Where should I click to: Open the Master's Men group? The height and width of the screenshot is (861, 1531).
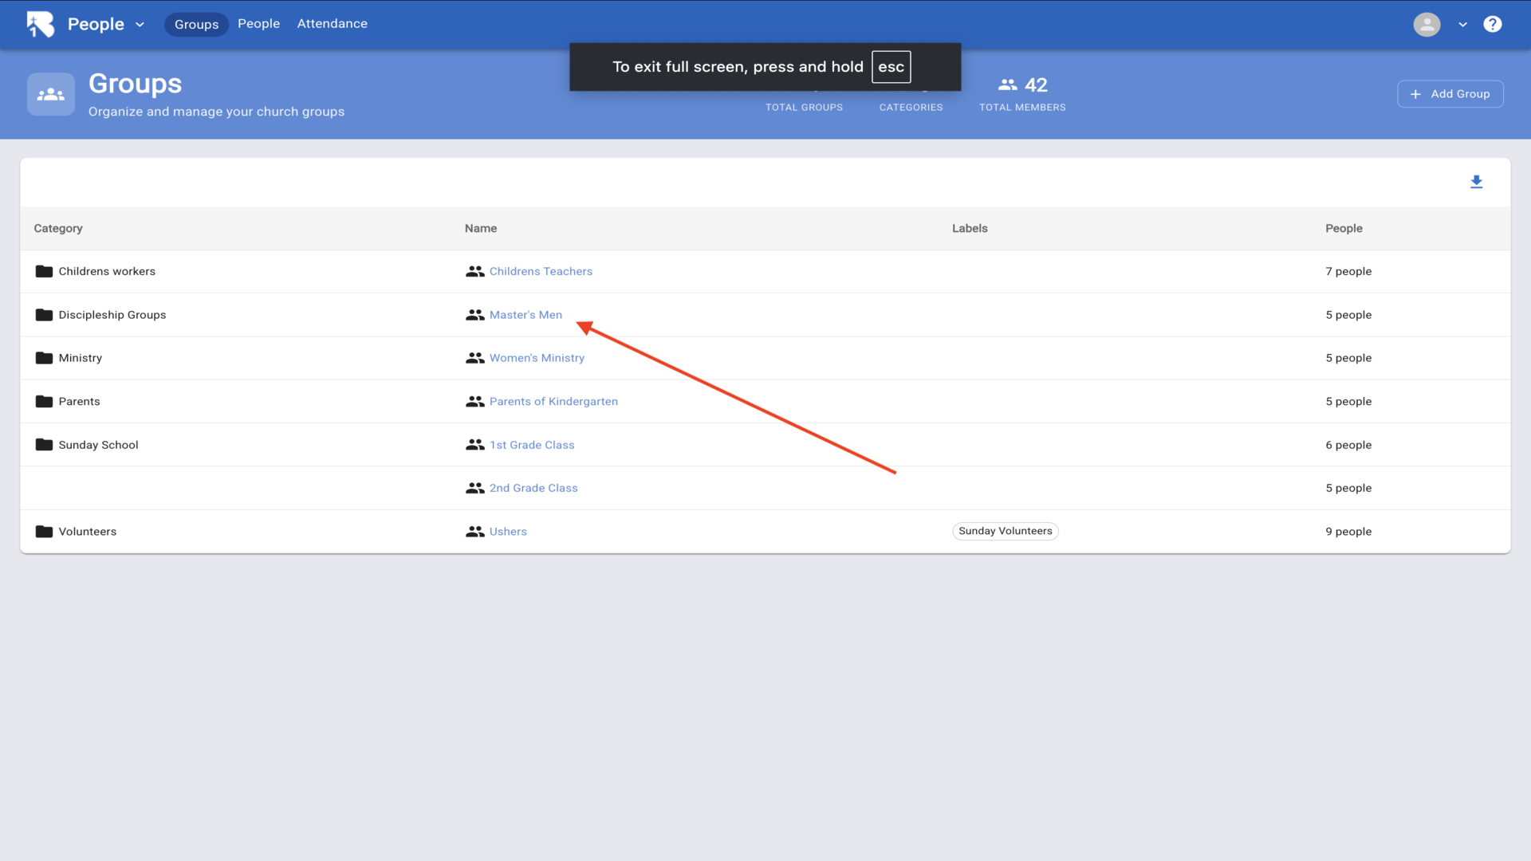(525, 315)
